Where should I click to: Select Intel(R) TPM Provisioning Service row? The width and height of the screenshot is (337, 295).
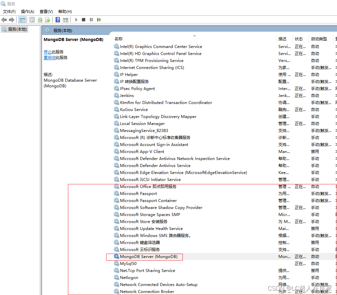225,61
